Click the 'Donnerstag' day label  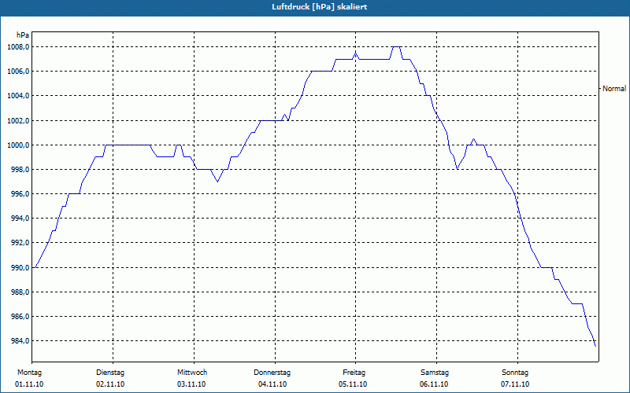point(272,373)
